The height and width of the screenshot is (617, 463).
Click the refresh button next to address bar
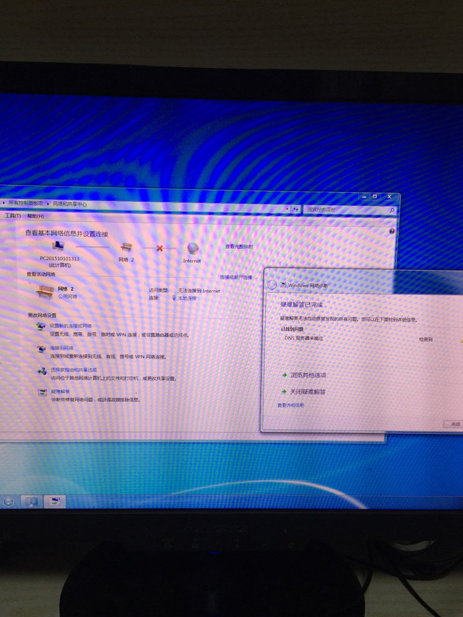[295, 210]
